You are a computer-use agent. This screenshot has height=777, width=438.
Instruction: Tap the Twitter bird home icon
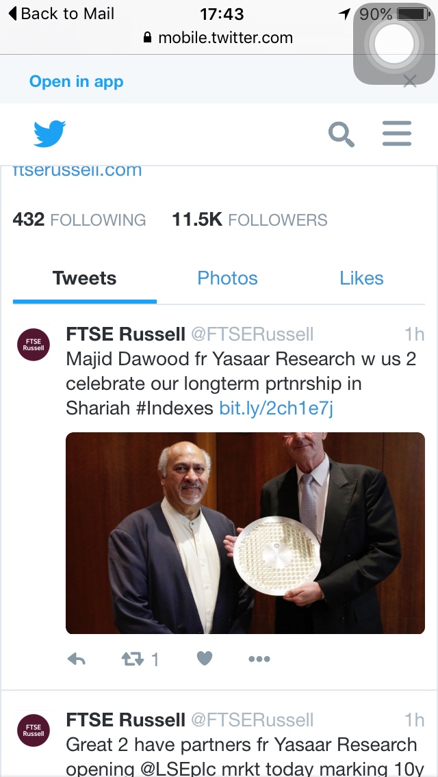point(49,133)
